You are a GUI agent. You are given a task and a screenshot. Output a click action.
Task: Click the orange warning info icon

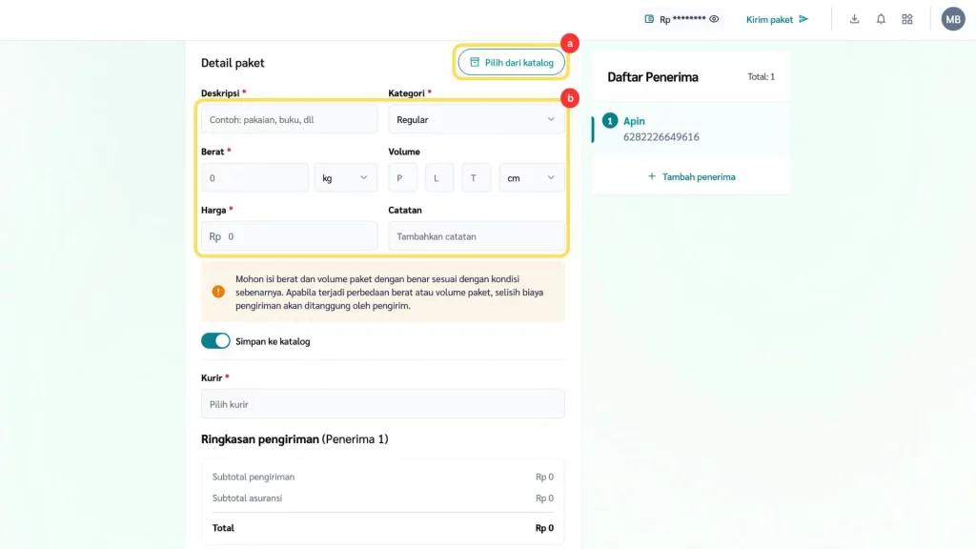coord(218,292)
